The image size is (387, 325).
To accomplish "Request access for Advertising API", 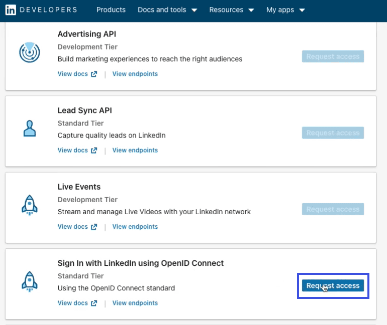I will pos(333,56).
